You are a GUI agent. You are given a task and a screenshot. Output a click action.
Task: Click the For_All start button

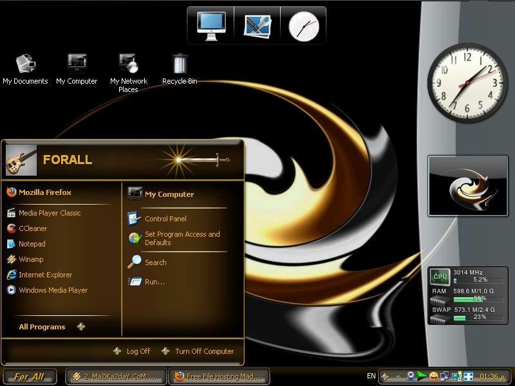[29, 376]
